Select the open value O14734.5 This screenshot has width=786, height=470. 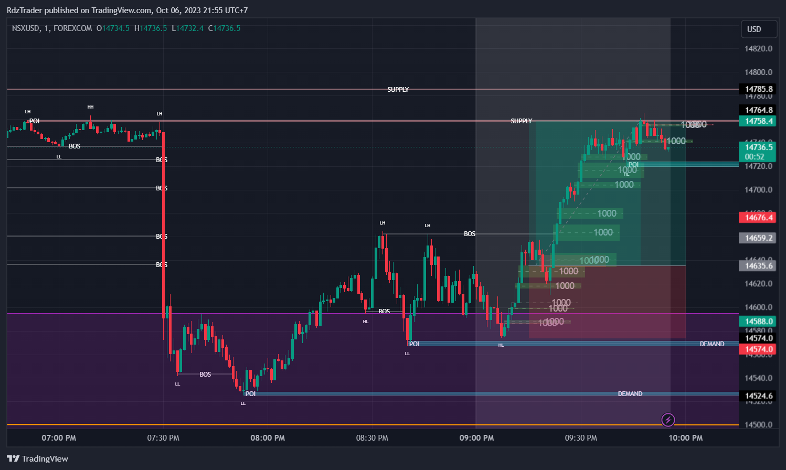point(113,28)
